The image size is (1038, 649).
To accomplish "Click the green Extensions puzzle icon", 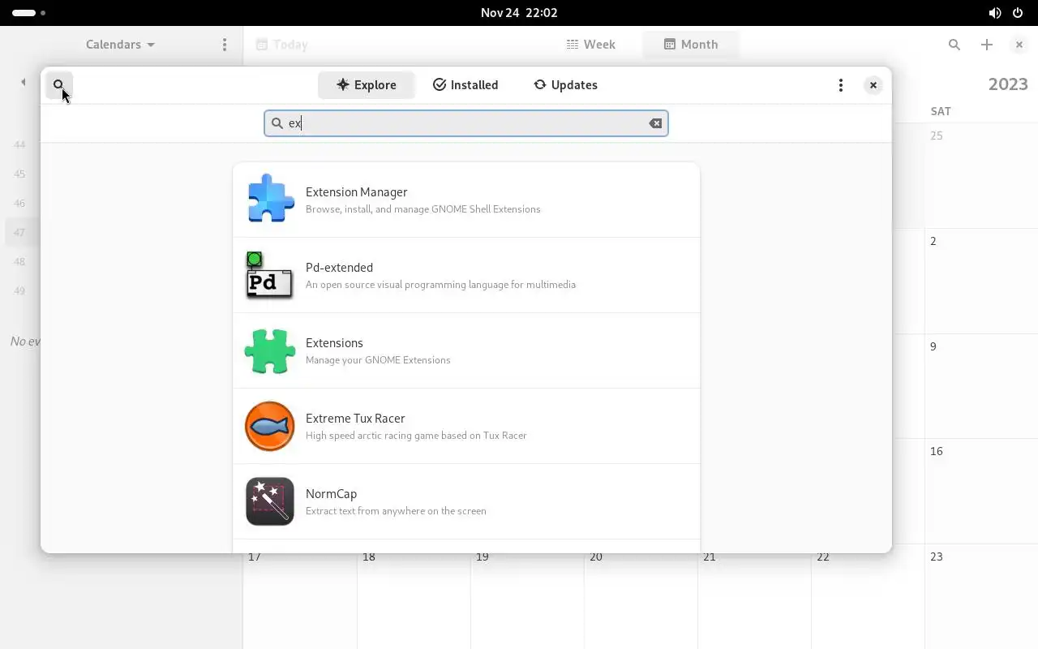I will click(x=270, y=350).
